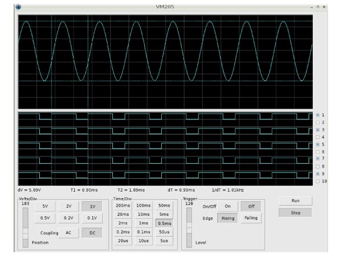Select Rising trigger edge

(x=227, y=218)
